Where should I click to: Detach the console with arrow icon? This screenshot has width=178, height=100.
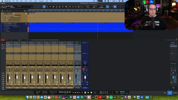[x=5, y=42]
